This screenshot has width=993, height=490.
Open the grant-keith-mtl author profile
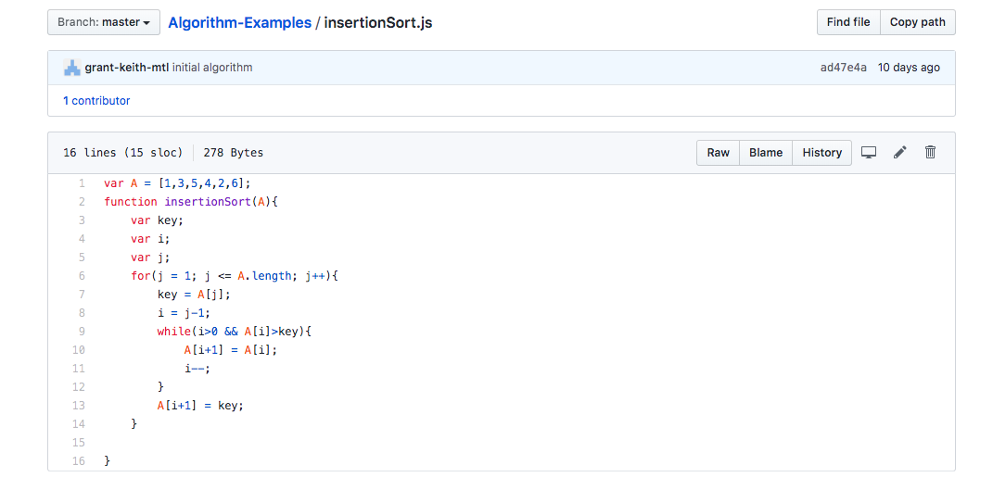coord(127,68)
